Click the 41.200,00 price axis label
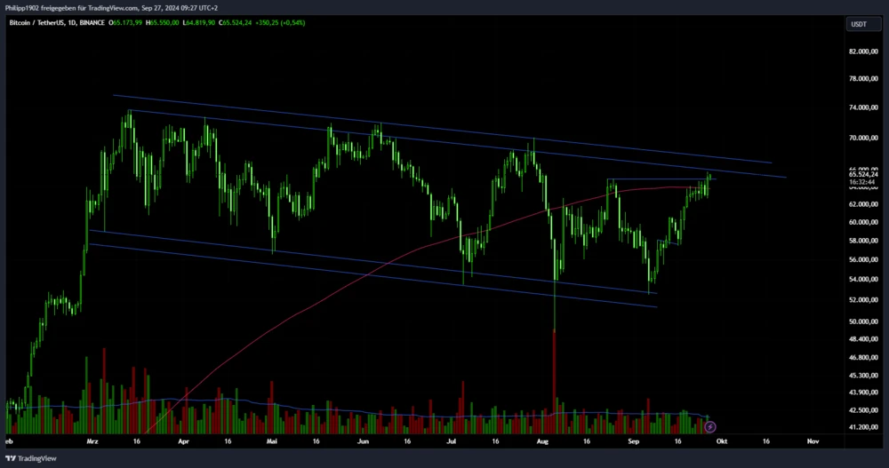The height and width of the screenshot is (468, 889). (863, 427)
